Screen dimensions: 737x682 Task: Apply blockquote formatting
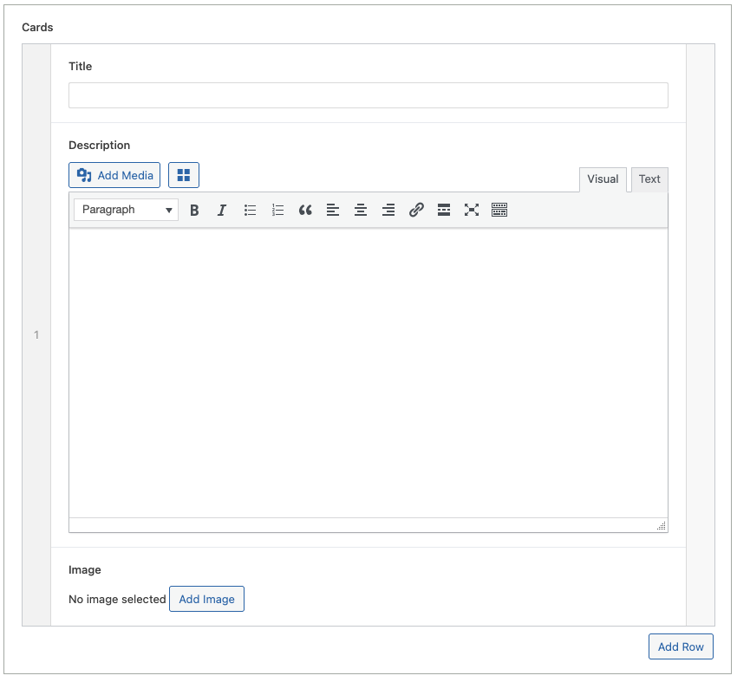(x=305, y=210)
